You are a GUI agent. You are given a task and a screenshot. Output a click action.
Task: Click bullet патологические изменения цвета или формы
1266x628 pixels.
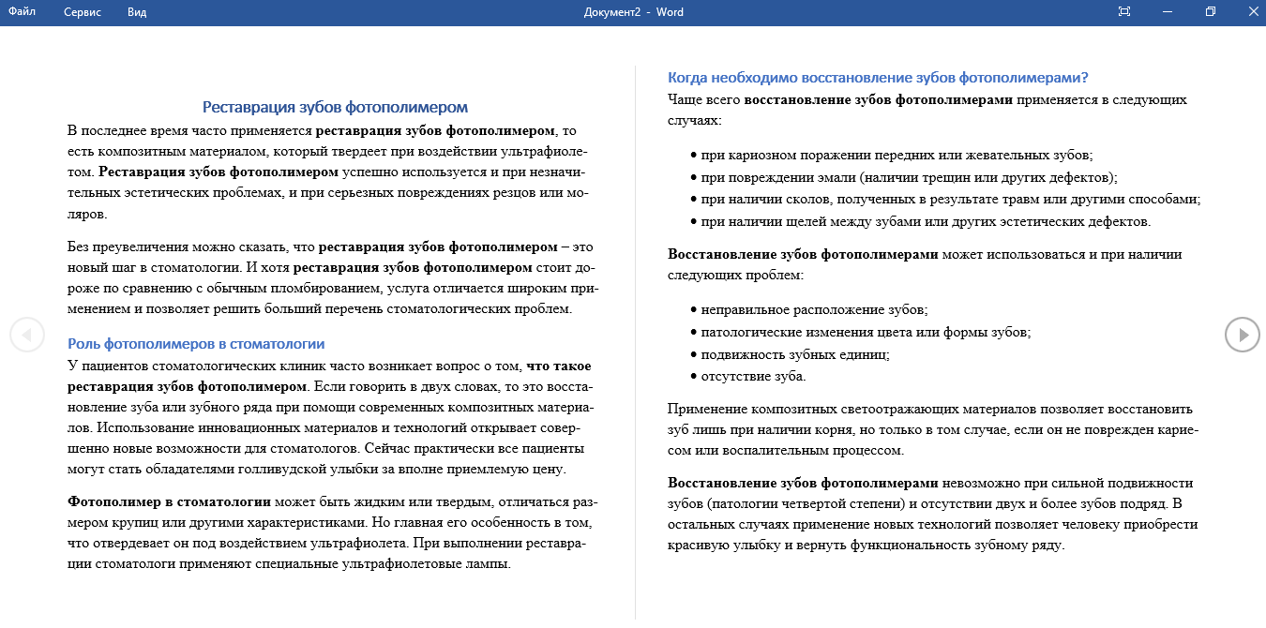(866, 332)
